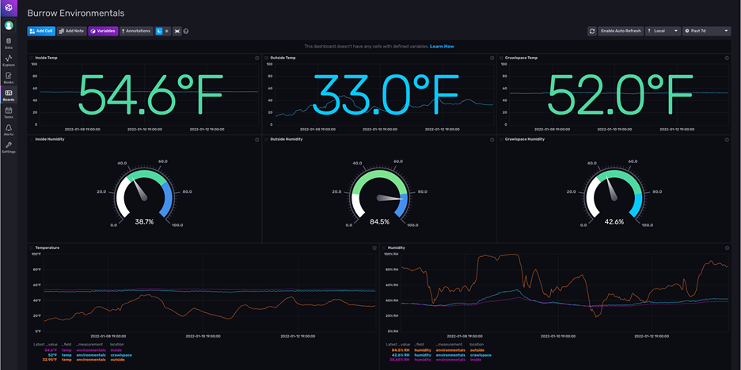Go to Books in the sidebar
This screenshot has height=370, width=741.
click(9, 77)
